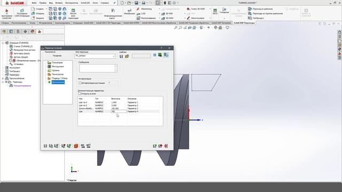The width and height of the screenshot is (342, 192).
Task: Click the Открыть button in ribbon
Action: (38, 13)
